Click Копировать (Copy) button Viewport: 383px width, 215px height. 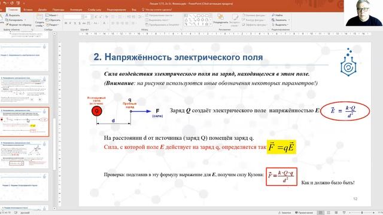[x=14, y=20]
